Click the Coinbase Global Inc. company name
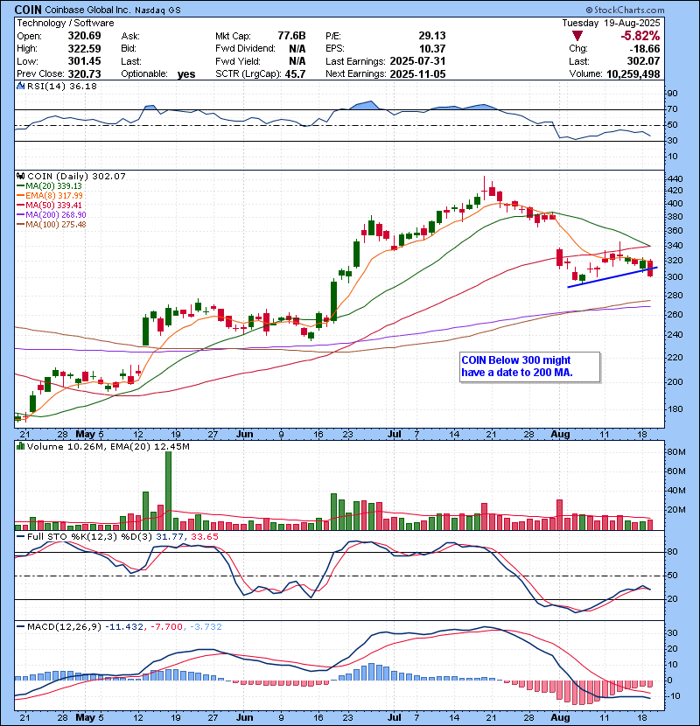 87,10
